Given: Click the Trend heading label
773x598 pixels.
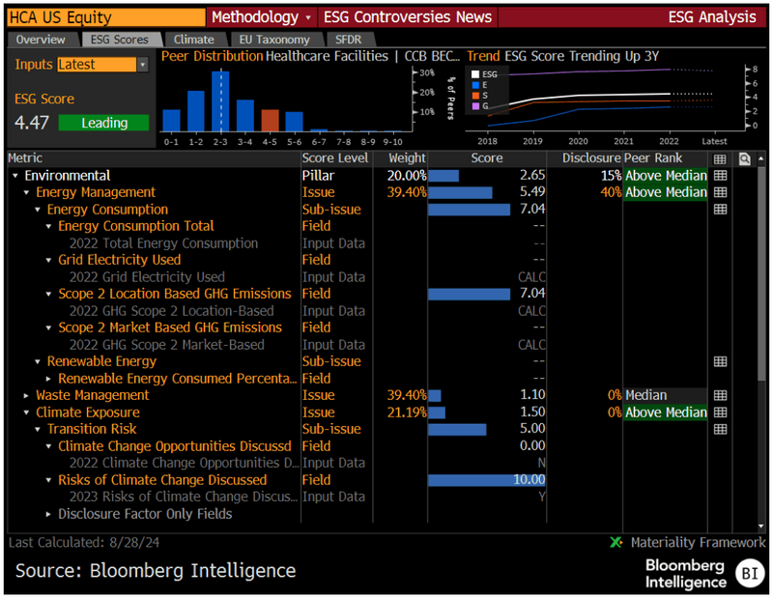Looking at the screenshot, I should 483,56.
